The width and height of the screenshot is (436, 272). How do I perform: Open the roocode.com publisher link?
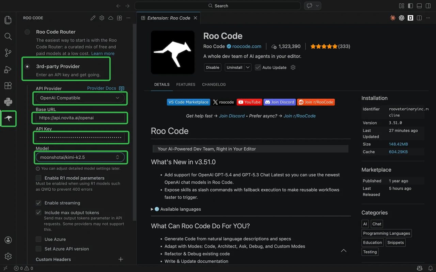coord(247,46)
